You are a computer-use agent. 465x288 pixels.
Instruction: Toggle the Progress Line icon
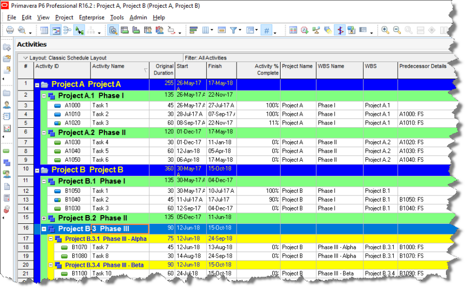click(x=340, y=30)
